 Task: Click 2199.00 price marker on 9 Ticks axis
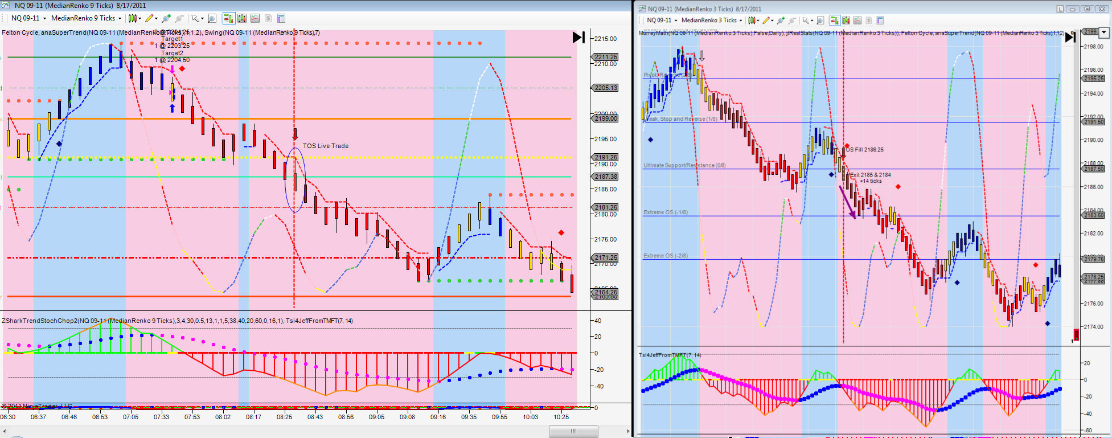(606, 118)
